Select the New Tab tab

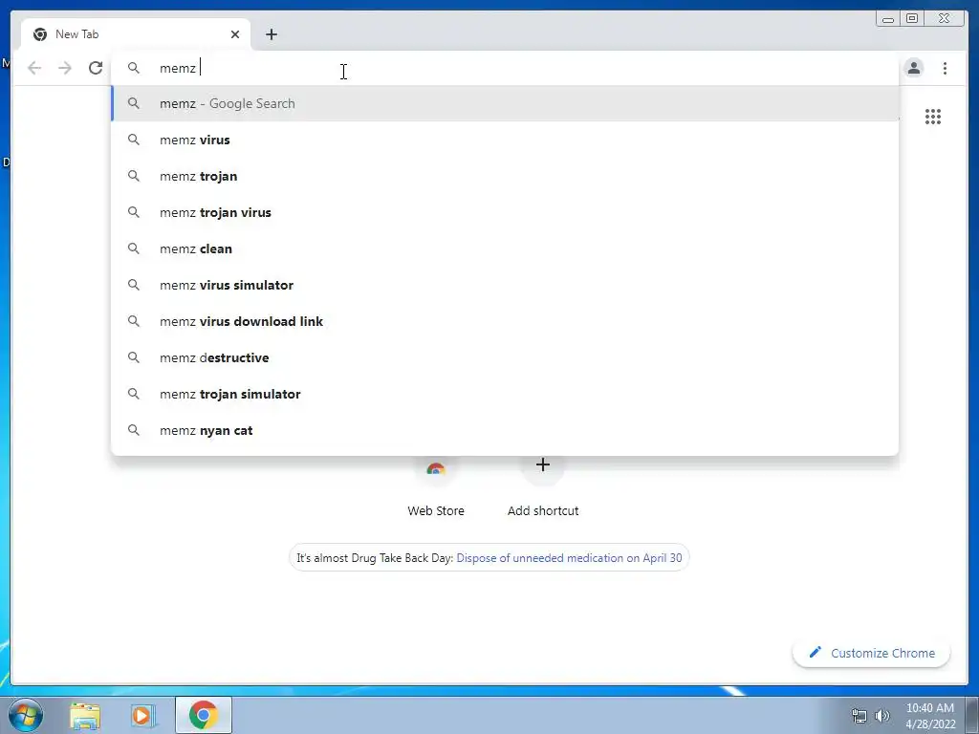[x=136, y=34]
